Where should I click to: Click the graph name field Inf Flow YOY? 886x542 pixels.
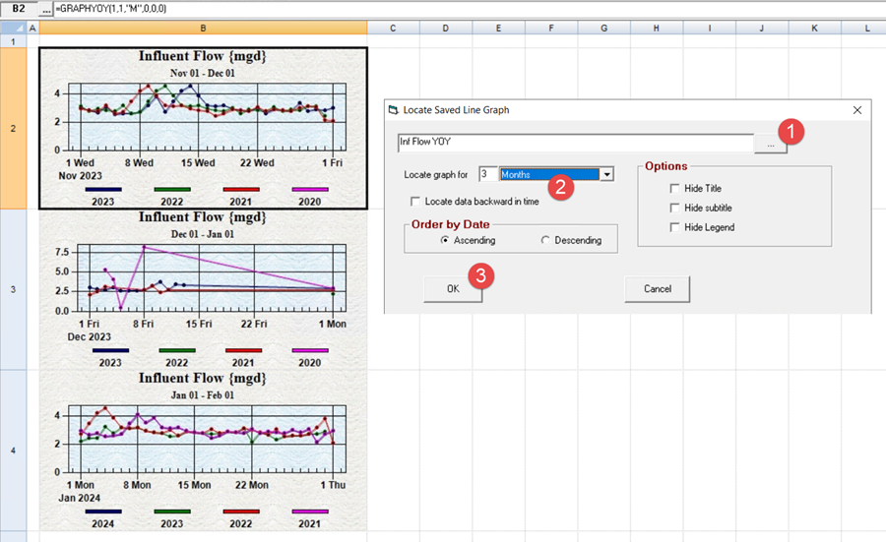575,144
